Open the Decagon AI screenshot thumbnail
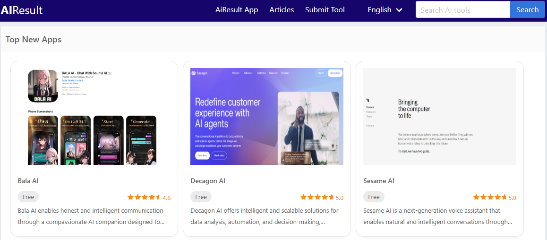Screen dimensions: 547x240 point(267,117)
